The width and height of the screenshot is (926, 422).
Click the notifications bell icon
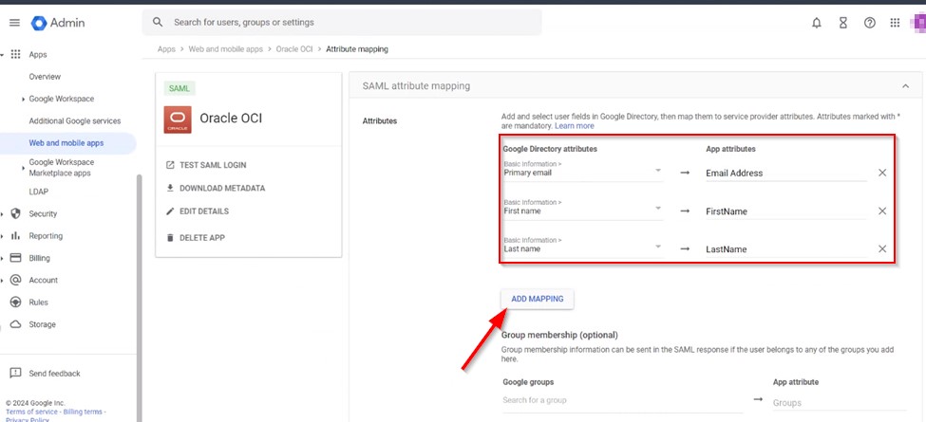click(x=817, y=23)
